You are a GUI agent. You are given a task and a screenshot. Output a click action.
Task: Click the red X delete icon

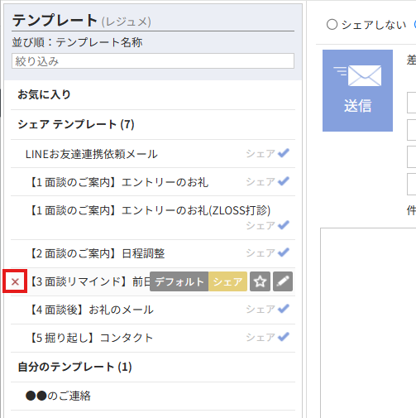tap(15, 281)
